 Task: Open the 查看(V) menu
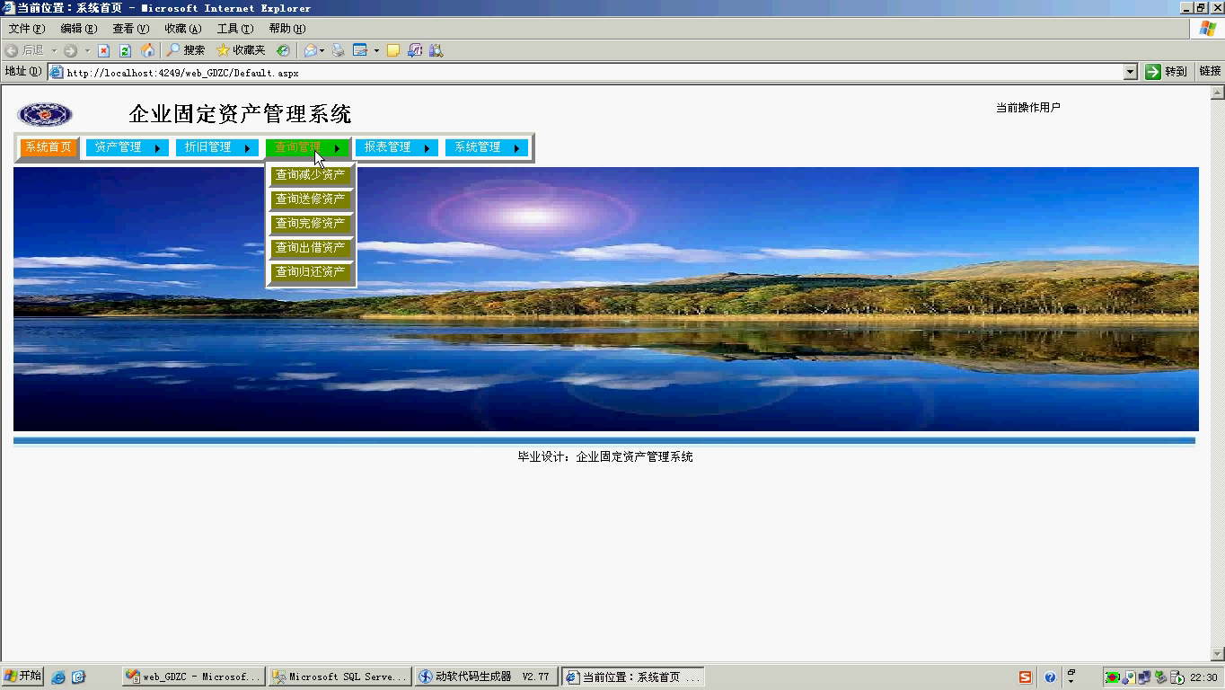(x=130, y=29)
